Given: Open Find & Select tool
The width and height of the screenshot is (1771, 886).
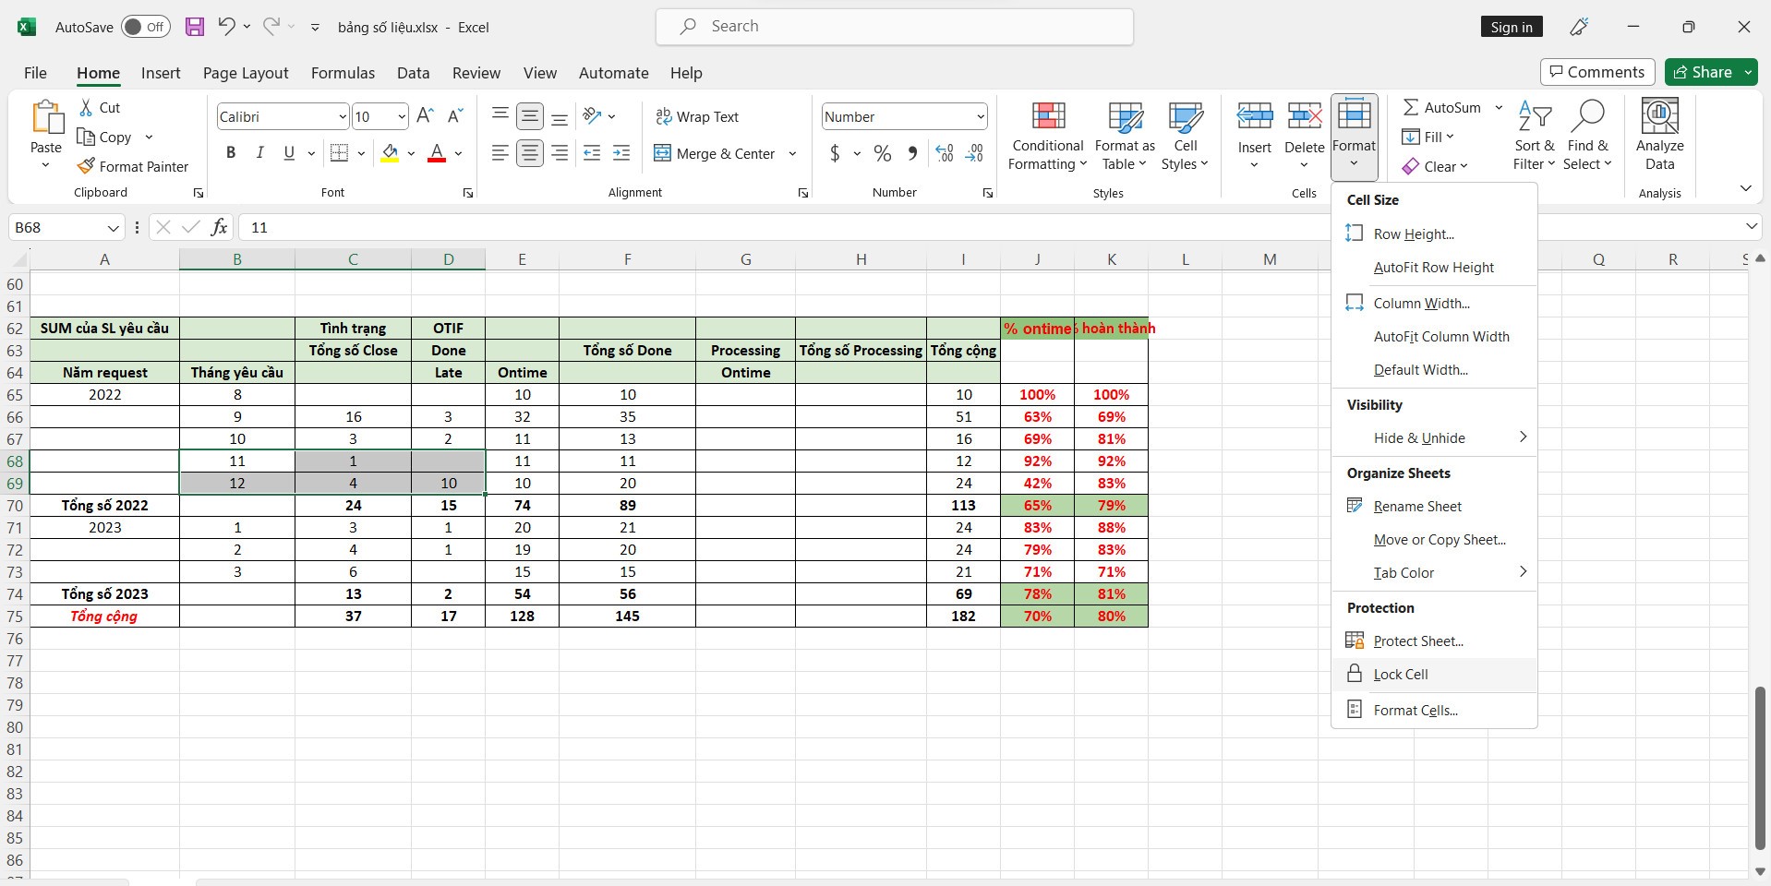Looking at the screenshot, I should pos(1588,136).
